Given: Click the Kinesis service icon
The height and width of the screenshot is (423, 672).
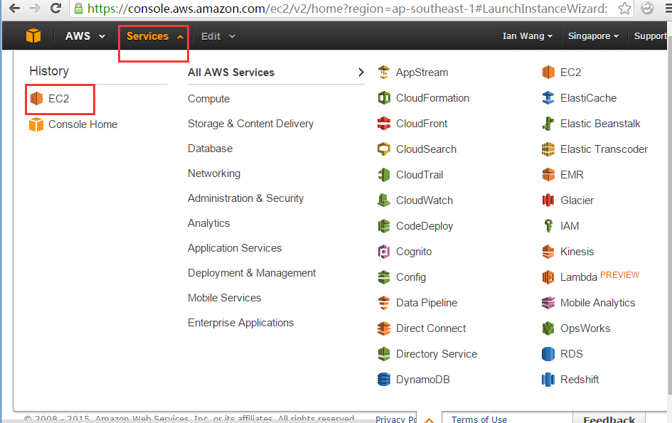Looking at the screenshot, I should click(548, 252).
